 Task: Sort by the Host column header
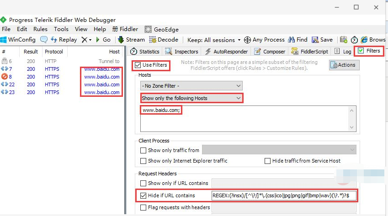click(x=95, y=52)
